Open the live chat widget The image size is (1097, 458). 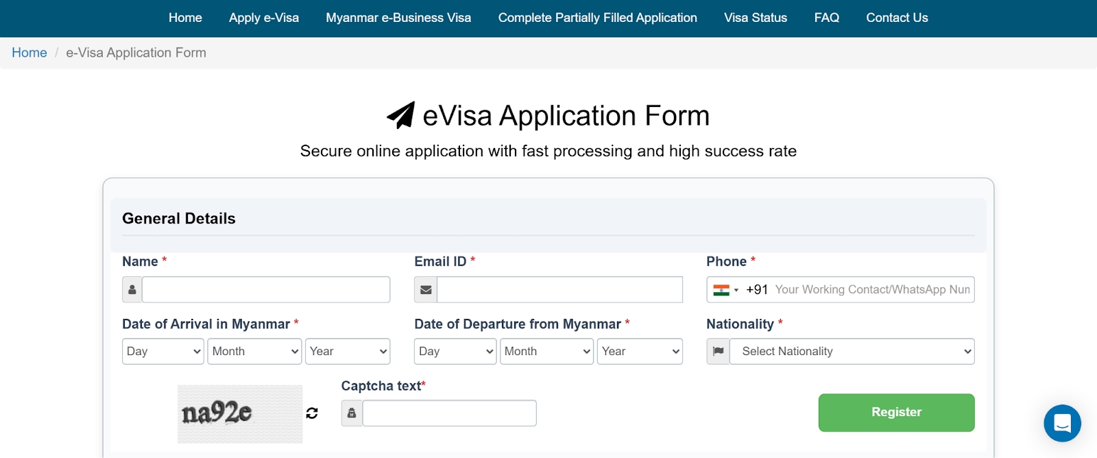click(1062, 423)
